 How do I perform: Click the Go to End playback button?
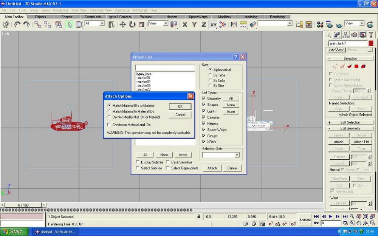tap(345, 216)
